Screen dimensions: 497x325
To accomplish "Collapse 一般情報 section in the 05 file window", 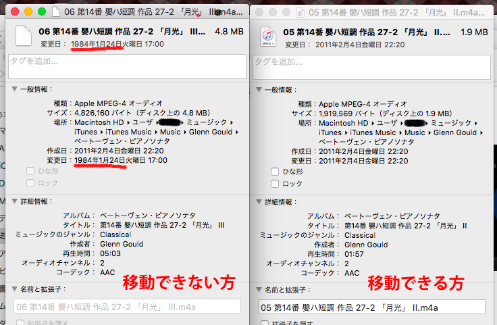I will (x=259, y=90).
